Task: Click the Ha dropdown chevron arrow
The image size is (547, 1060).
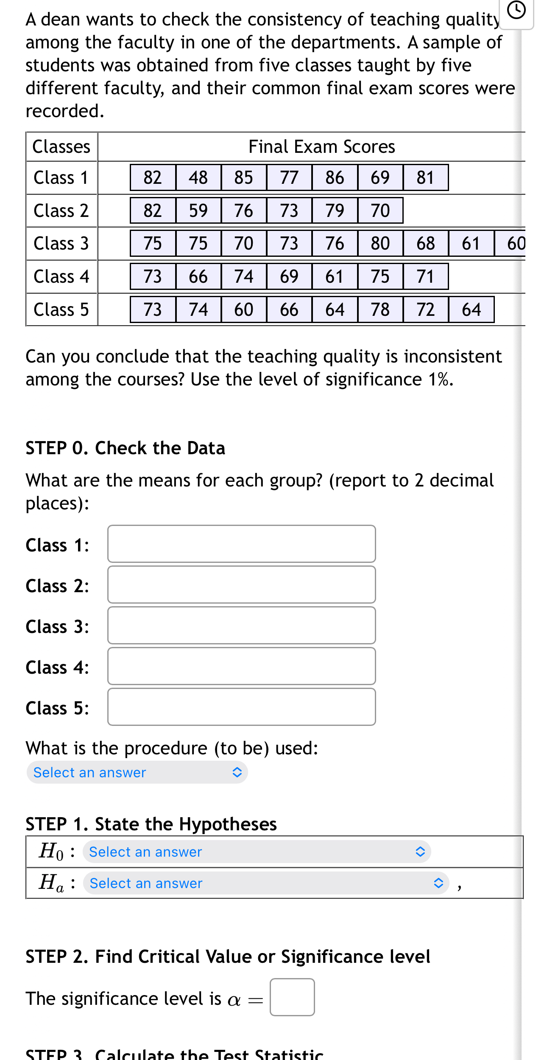Action: 438,883
